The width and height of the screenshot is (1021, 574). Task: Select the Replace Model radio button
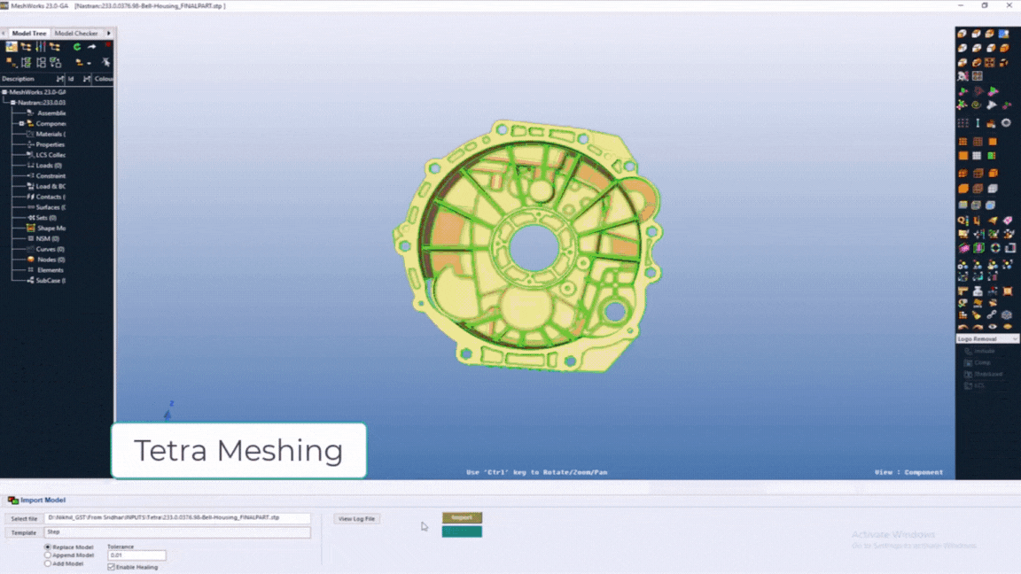[48, 547]
